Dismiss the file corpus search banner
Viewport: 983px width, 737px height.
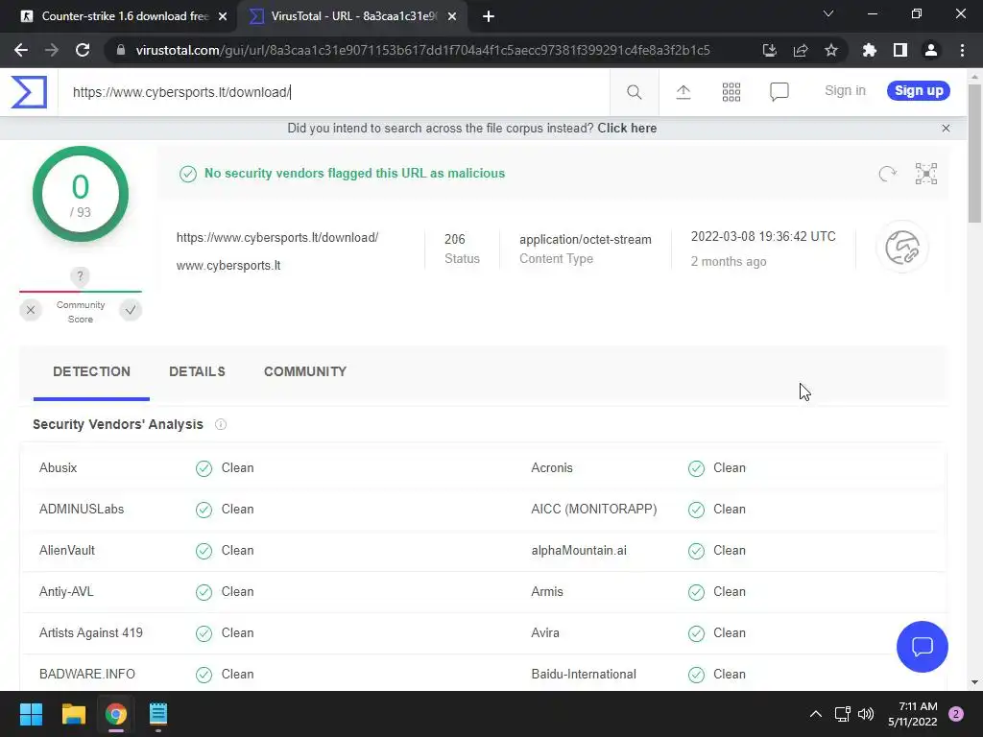[x=946, y=128]
